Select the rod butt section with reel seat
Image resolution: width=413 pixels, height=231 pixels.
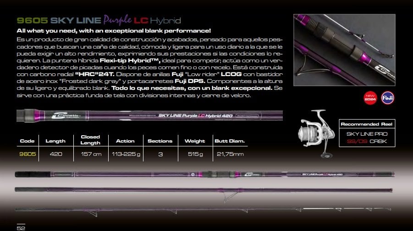204,174
